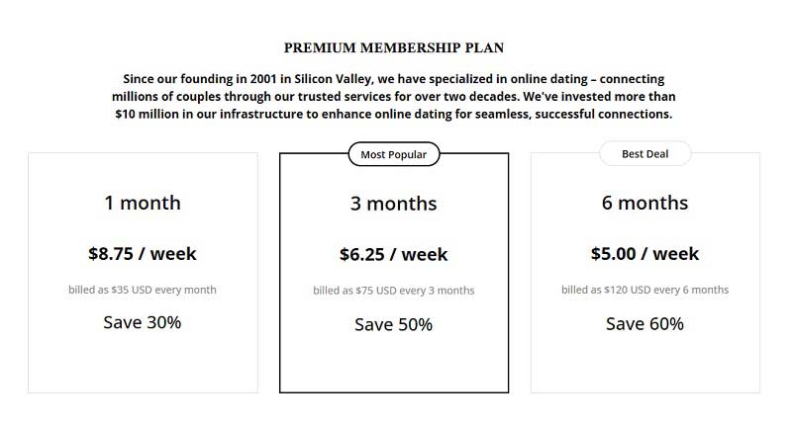This screenshot has width=792, height=427.
Task: Click the $10 million infrastructure sentence
Action: coord(394,106)
